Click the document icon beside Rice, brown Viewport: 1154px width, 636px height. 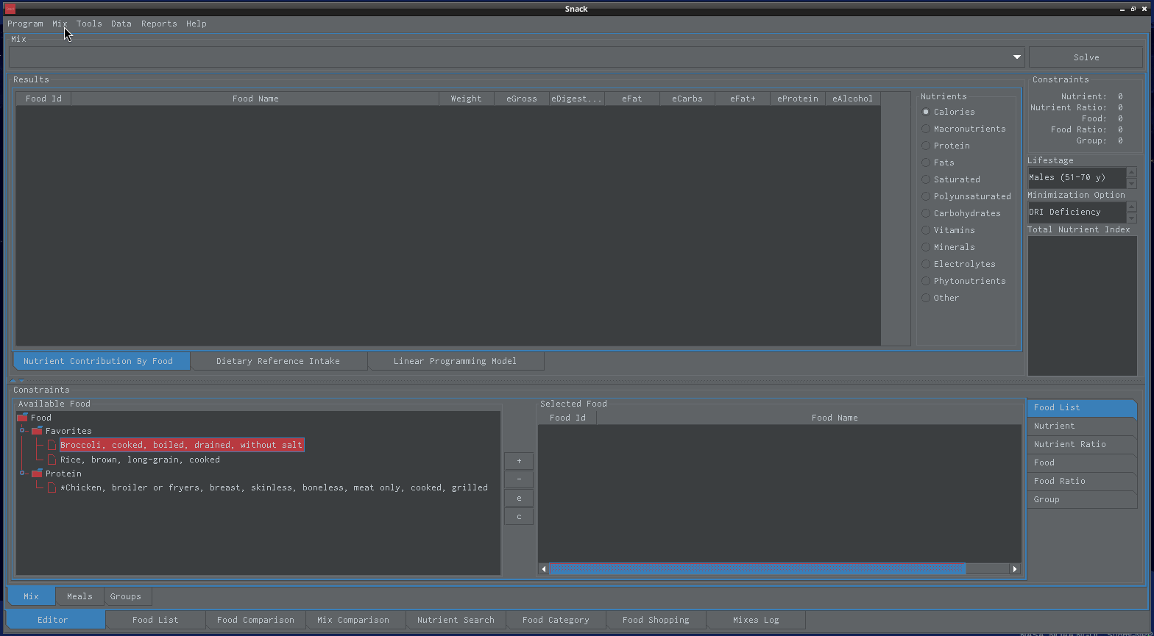pyautogui.click(x=52, y=460)
